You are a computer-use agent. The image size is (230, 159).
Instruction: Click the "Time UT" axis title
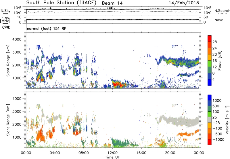112,157
